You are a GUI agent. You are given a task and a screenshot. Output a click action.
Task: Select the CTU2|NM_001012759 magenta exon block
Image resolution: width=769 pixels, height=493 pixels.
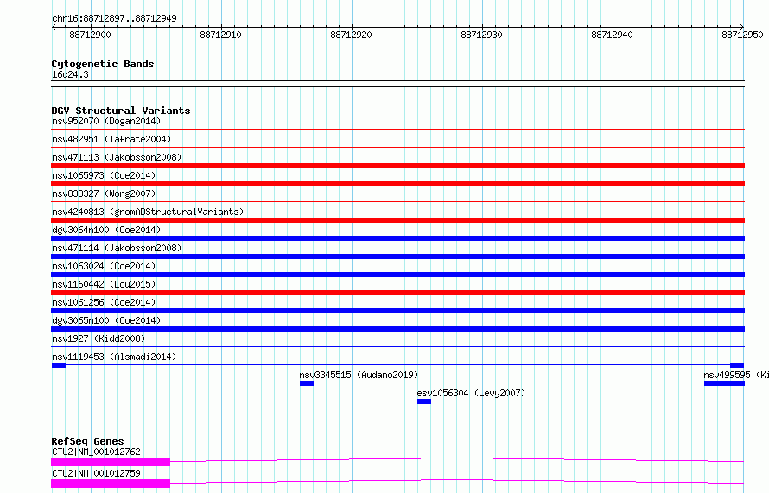(111, 484)
